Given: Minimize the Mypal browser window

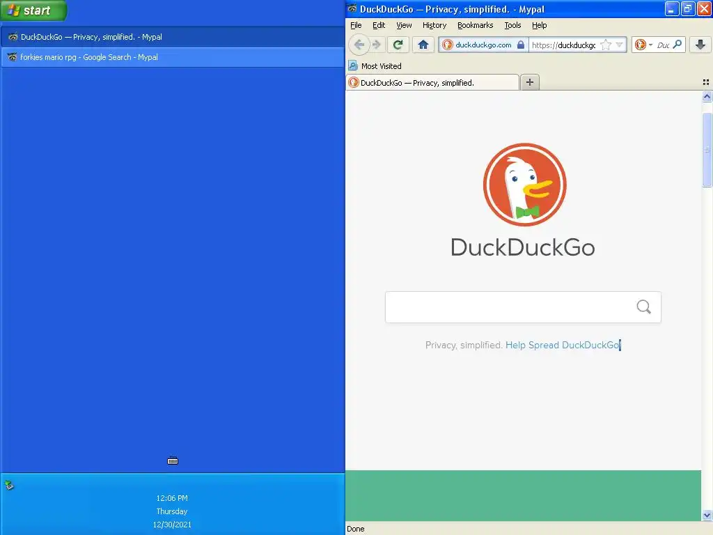Looking at the screenshot, I should (x=672, y=8).
